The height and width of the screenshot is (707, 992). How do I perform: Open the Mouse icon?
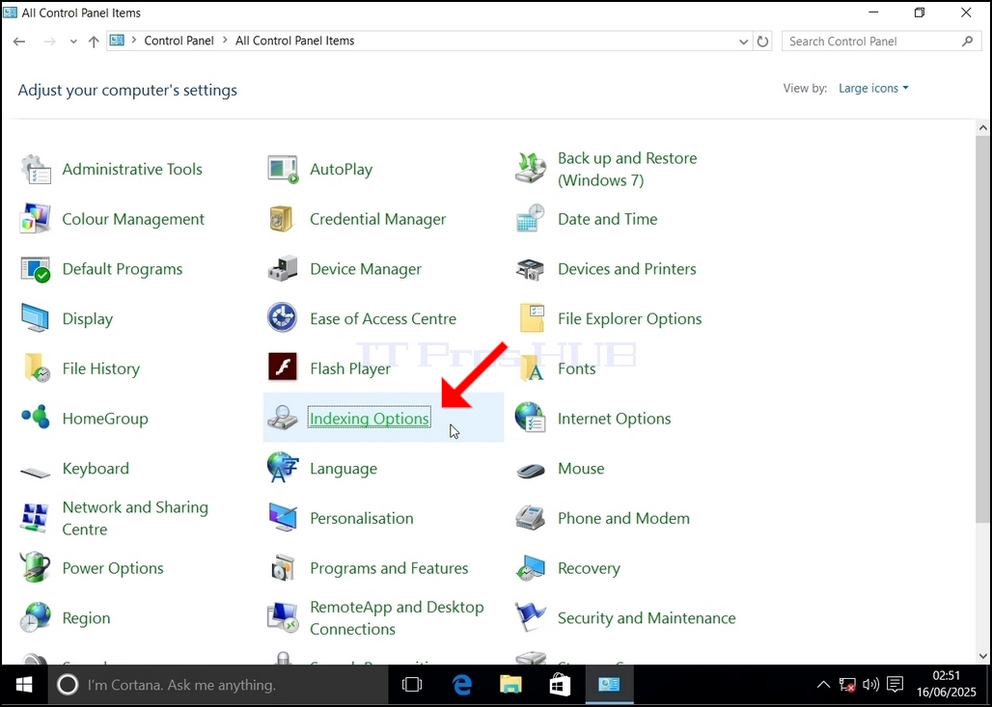click(530, 471)
